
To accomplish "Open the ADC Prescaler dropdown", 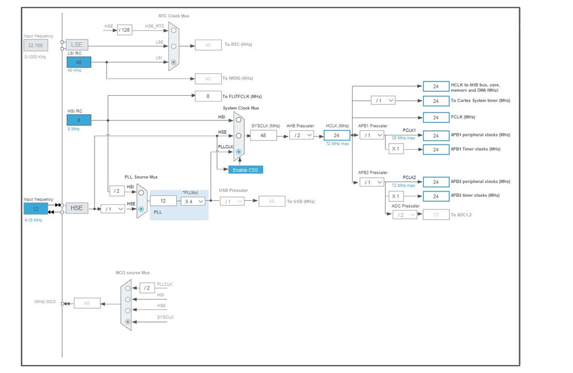I will point(405,215).
